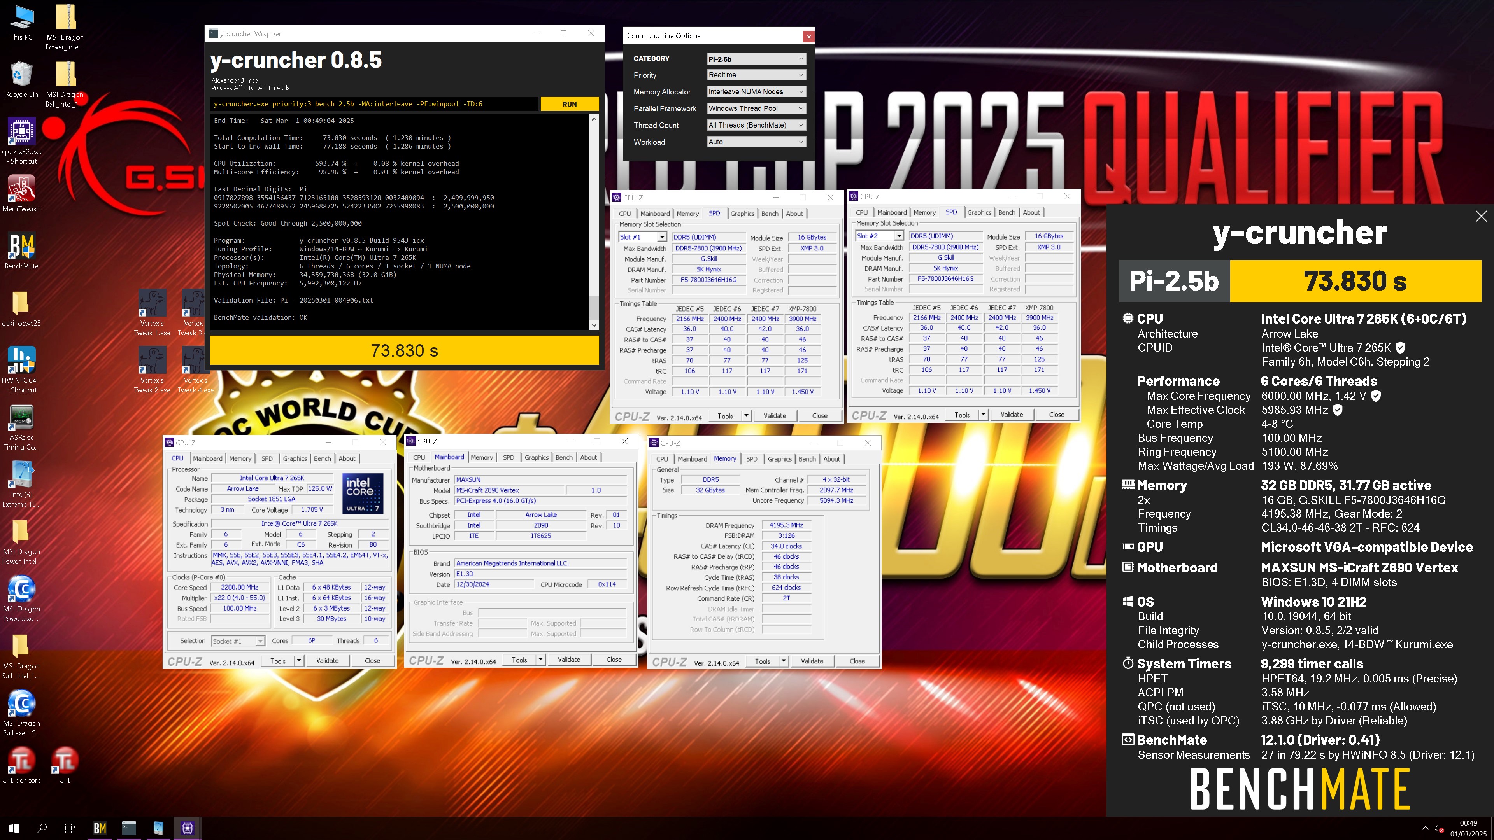Launch the MemTweakIt desktop icon
This screenshot has height=840, width=1494.
click(21, 194)
